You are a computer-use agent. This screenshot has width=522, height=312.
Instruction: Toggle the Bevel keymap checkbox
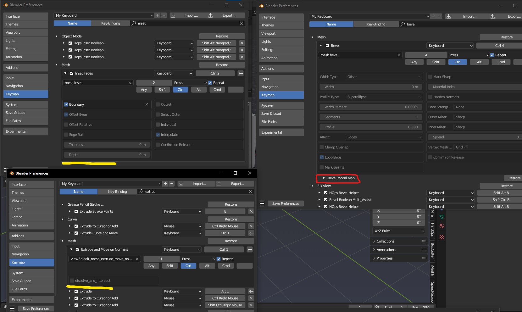pyautogui.click(x=327, y=46)
